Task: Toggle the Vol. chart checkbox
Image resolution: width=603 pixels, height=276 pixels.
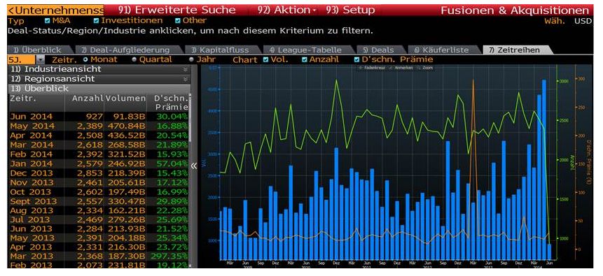Action: (265, 59)
